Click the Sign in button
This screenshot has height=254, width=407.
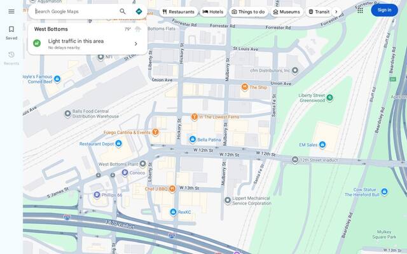point(384,10)
